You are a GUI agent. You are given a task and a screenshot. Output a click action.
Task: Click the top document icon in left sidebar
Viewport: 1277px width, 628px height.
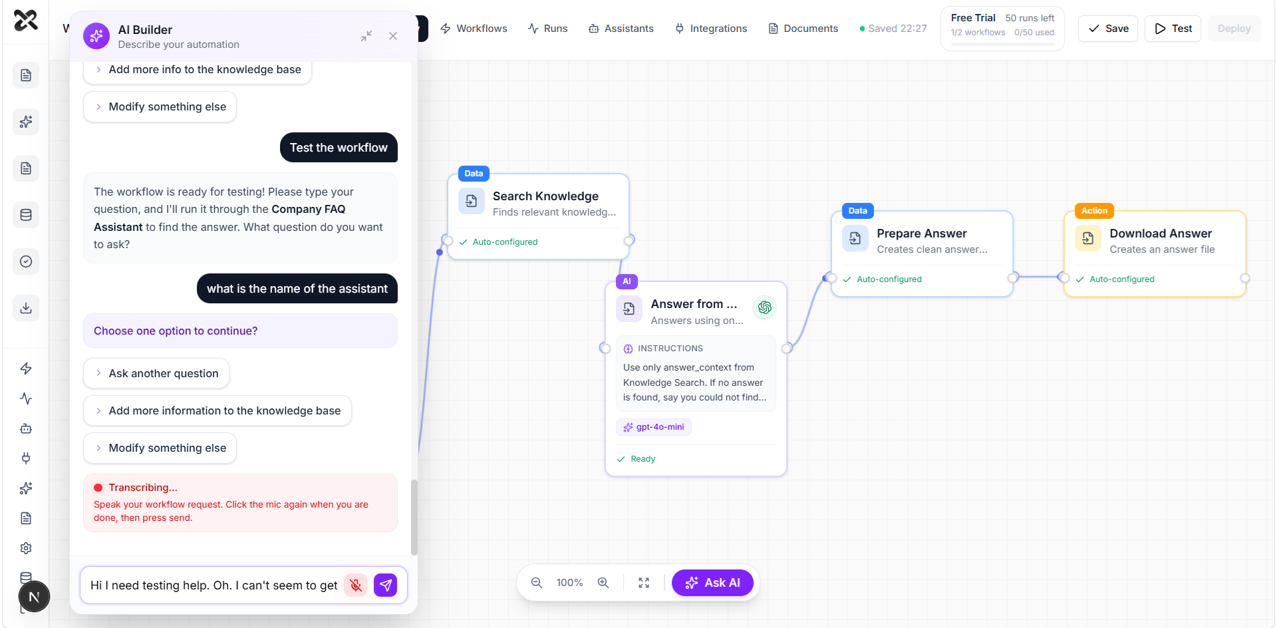[x=26, y=75]
